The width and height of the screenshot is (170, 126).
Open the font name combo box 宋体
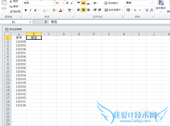coord(39,3)
